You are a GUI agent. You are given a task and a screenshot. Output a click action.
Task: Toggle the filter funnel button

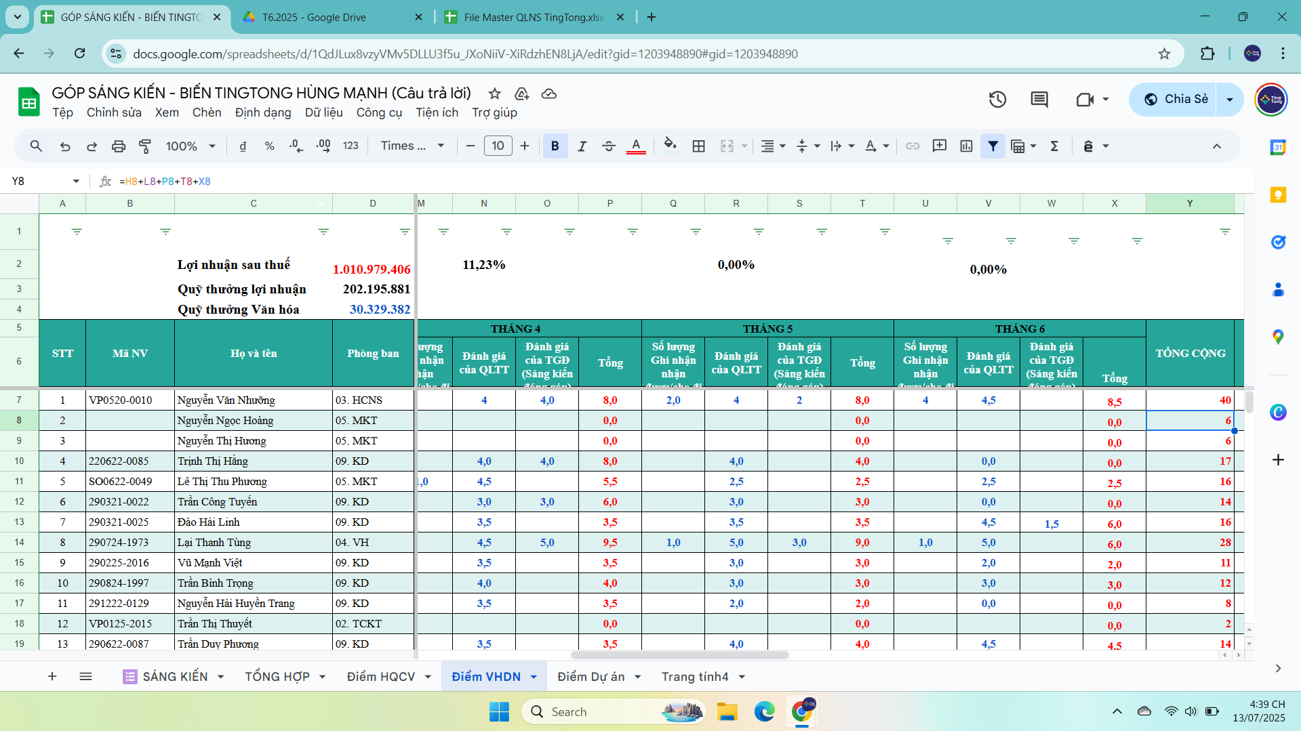(993, 146)
